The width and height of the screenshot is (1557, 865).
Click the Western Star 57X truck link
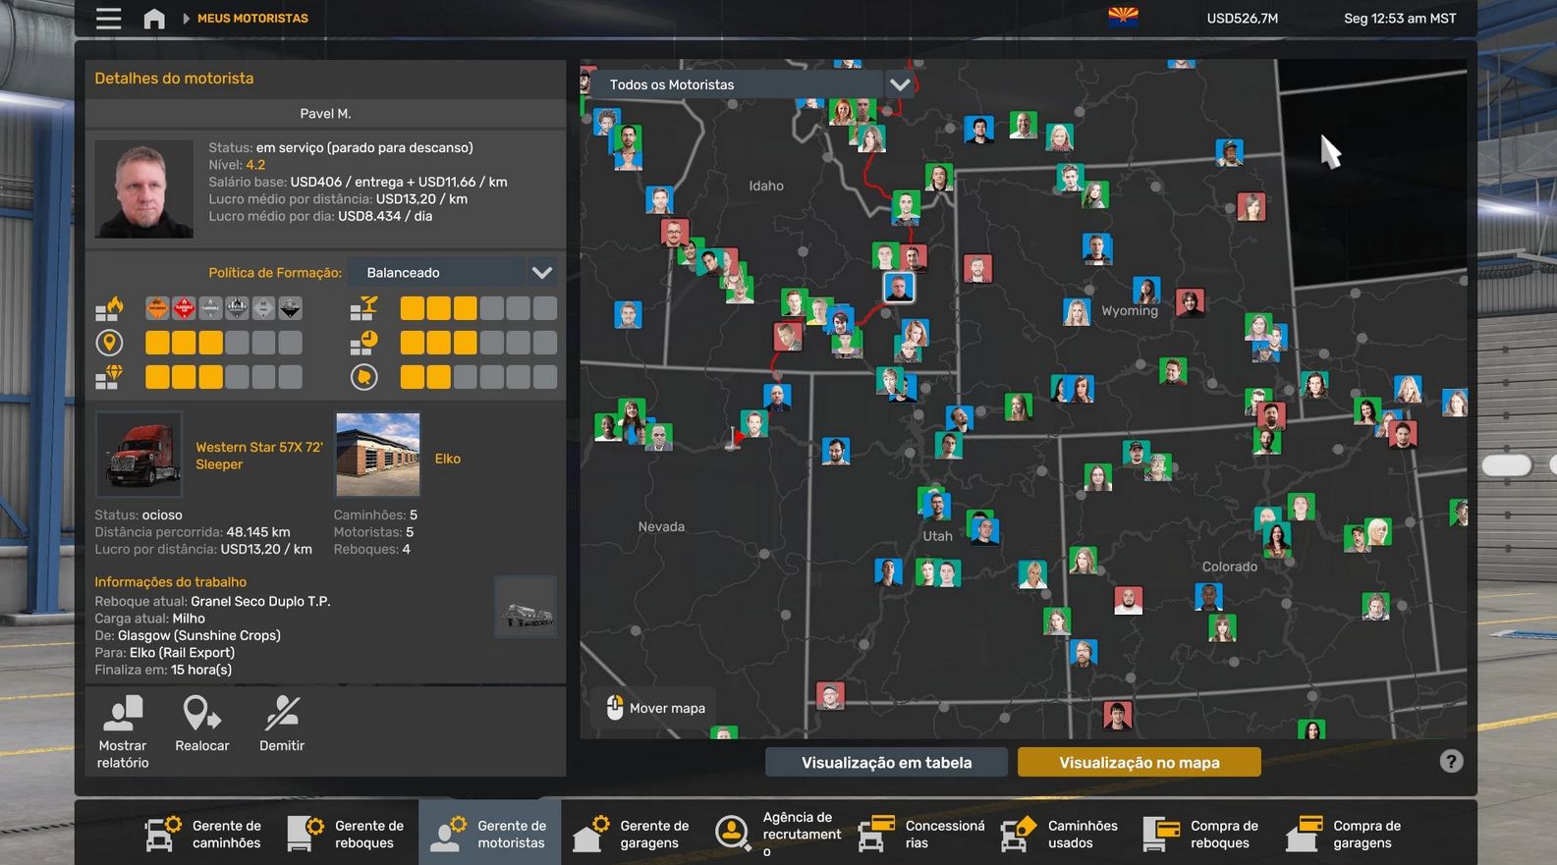258,456
